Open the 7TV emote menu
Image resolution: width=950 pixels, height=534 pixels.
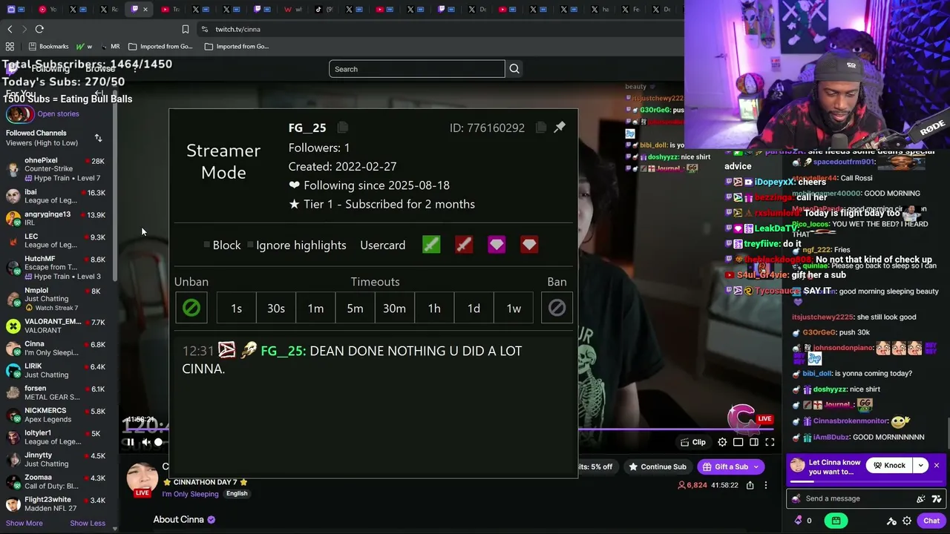pyautogui.click(x=937, y=499)
